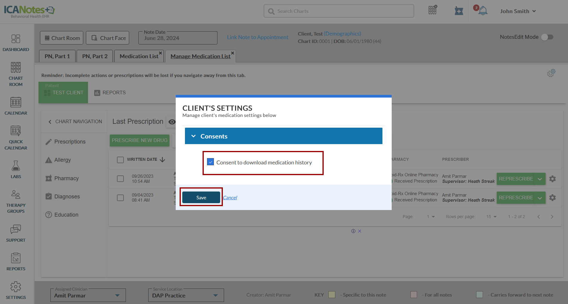
Task: Click Save in Client's Settings dialog
Action: (201, 197)
